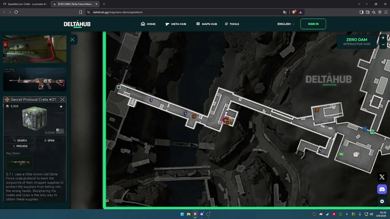Collapse the side panel with the X button
390x219 pixels.
[72, 40]
